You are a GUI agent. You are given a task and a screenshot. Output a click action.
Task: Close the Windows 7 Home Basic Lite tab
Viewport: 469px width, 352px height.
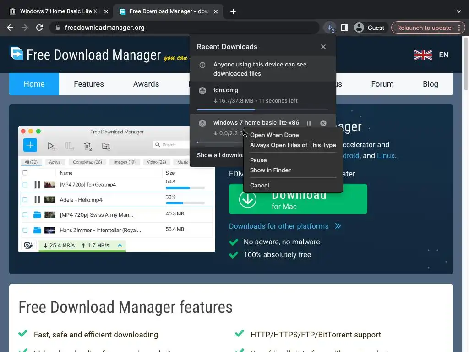[106, 11]
